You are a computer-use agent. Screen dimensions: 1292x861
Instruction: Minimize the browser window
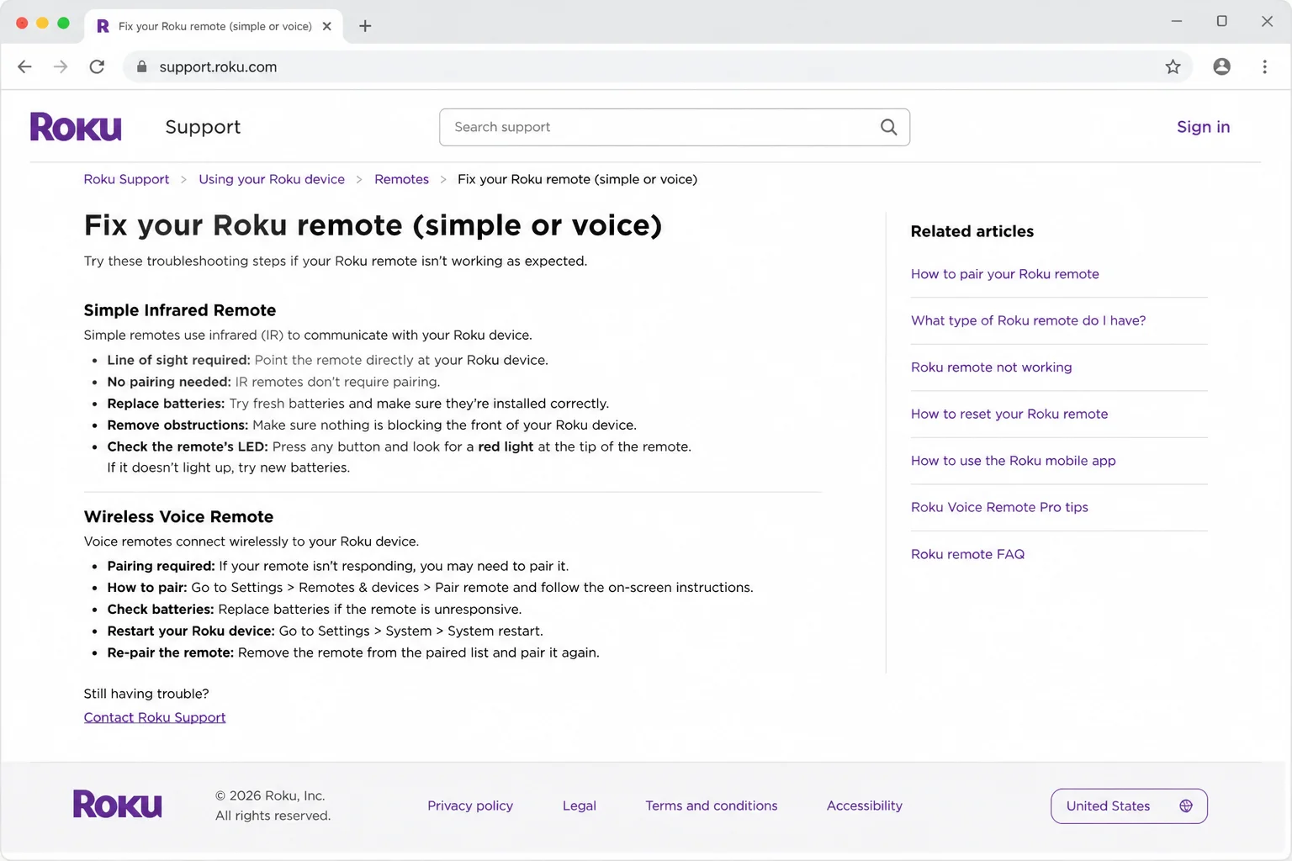coord(1177,21)
